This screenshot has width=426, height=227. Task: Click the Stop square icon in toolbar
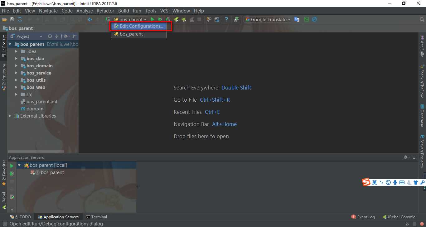200,19
